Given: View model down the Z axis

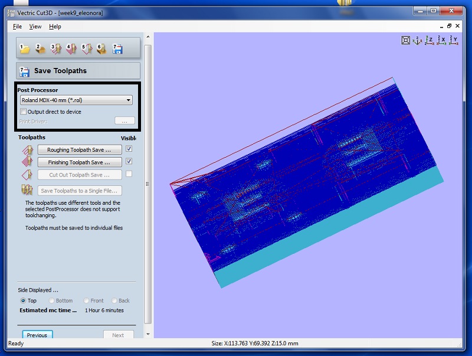Looking at the screenshot, I should [x=430, y=40].
